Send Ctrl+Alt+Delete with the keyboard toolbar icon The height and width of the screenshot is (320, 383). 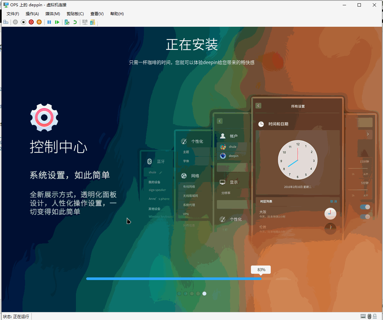(x=6, y=22)
